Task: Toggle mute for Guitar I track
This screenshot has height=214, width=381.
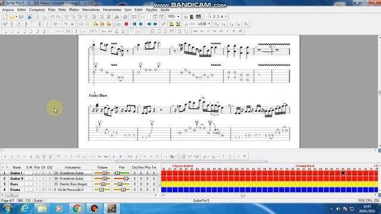Action: [x=31, y=173]
